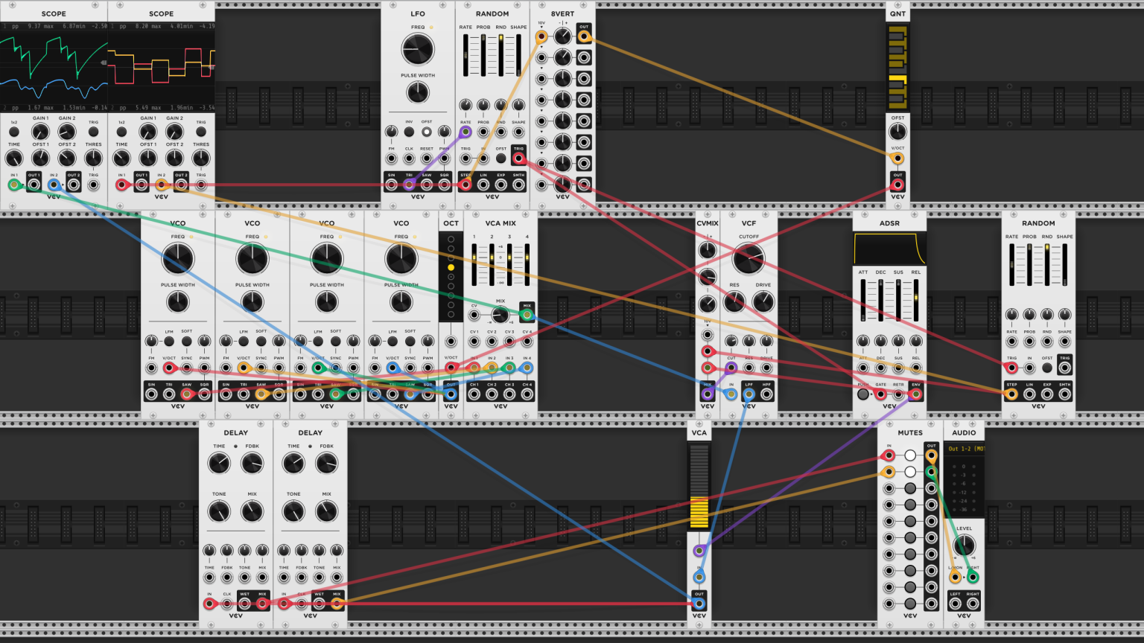Click the VCF LPF output jack

click(x=749, y=394)
